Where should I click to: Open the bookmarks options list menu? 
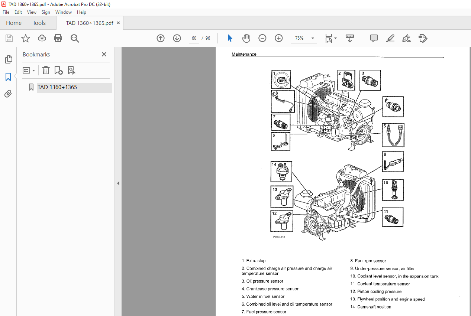pos(29,70)
